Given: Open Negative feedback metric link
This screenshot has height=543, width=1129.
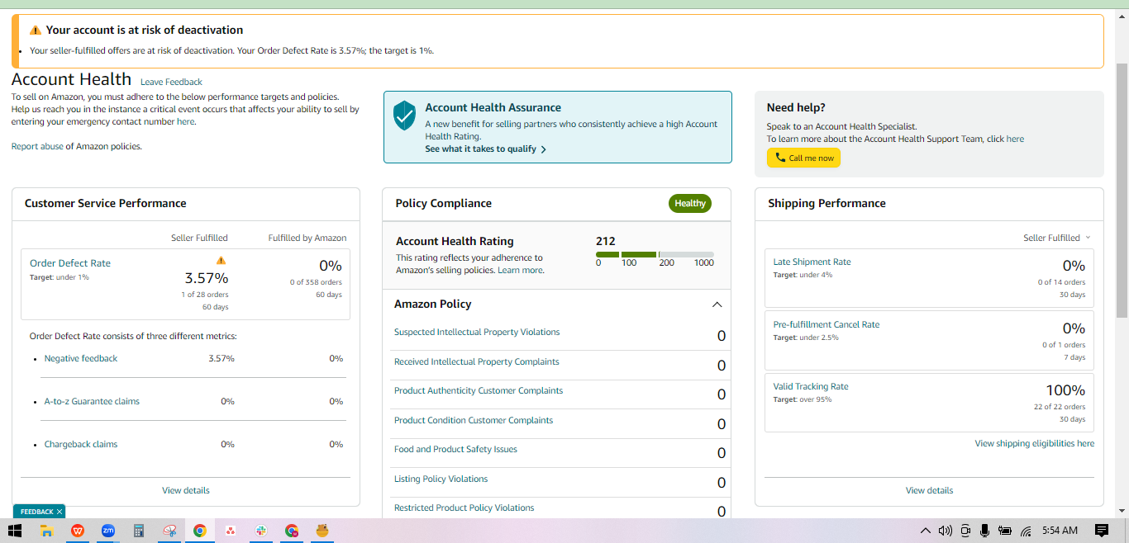Looking at the screenshot, I should pos(81,358).
